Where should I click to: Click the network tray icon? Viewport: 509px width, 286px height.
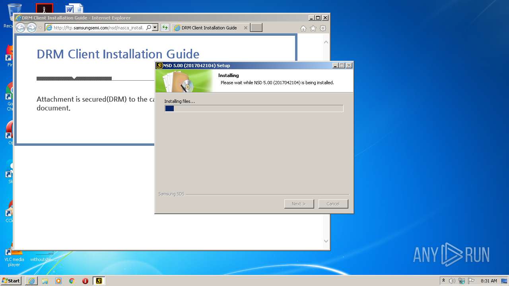point(462,281)
